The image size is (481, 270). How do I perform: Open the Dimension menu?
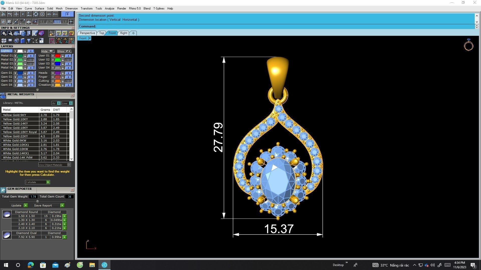pos(71,8)
